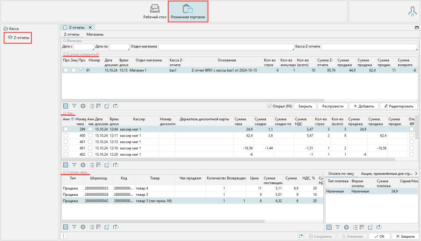421x241 pixels.
Task: Expand more tabs with the chevron arrow
Action: coord(416,173)
